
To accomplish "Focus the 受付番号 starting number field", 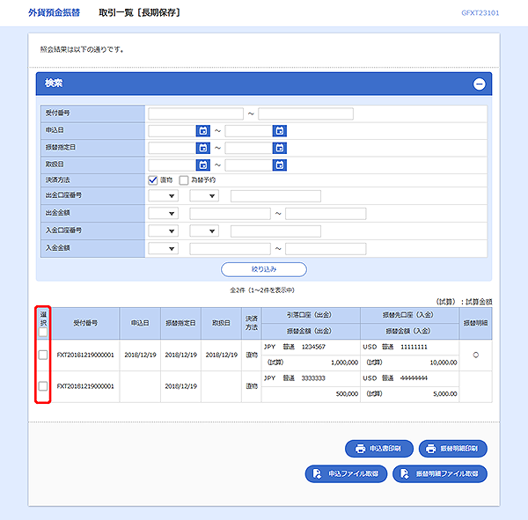I will [x=195, y=114].
